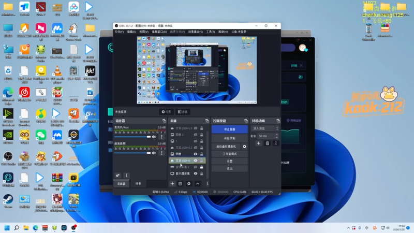Image resolution: width=414 pixels, height=233 pixels.
Task: Open source properties gear in sources toolbar
Action: (x=189, y=184)
